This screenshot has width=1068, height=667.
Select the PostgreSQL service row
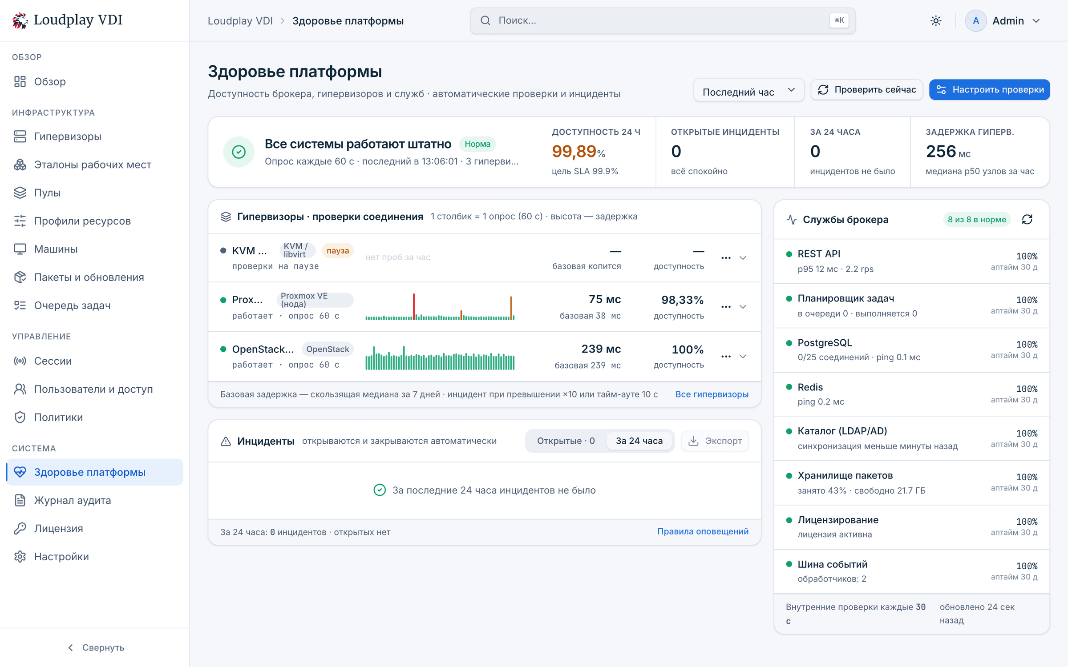click(912, 350)
